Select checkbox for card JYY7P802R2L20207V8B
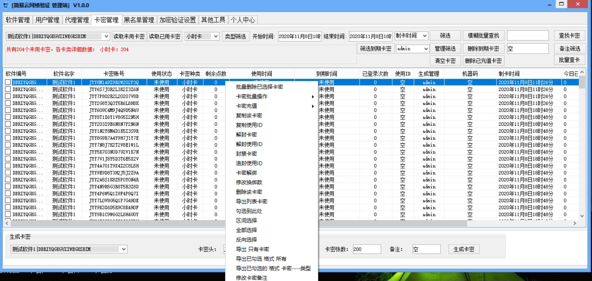 (x=8, y=96)
